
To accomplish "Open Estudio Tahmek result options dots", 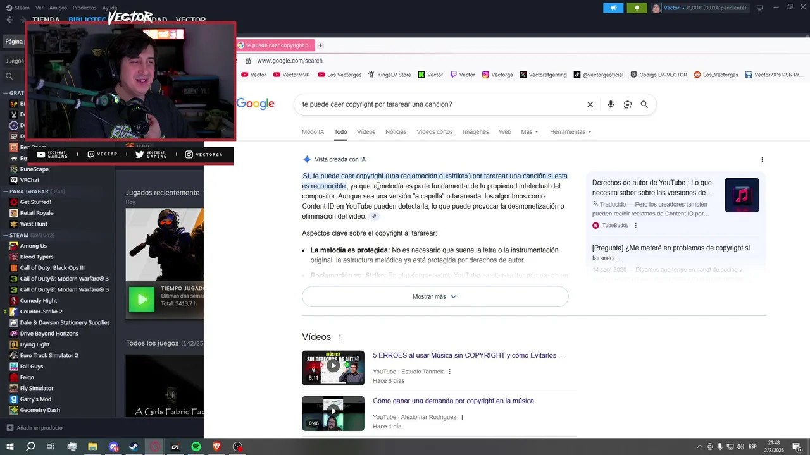I will pyautogui.click(x=450, y=372).
